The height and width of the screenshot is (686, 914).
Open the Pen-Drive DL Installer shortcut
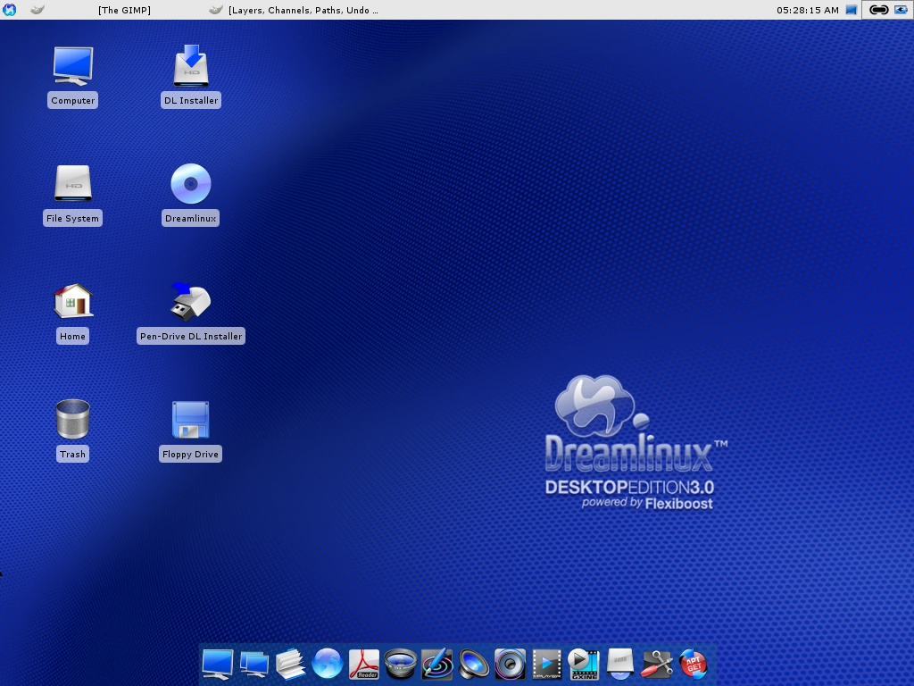click(191, 303)
